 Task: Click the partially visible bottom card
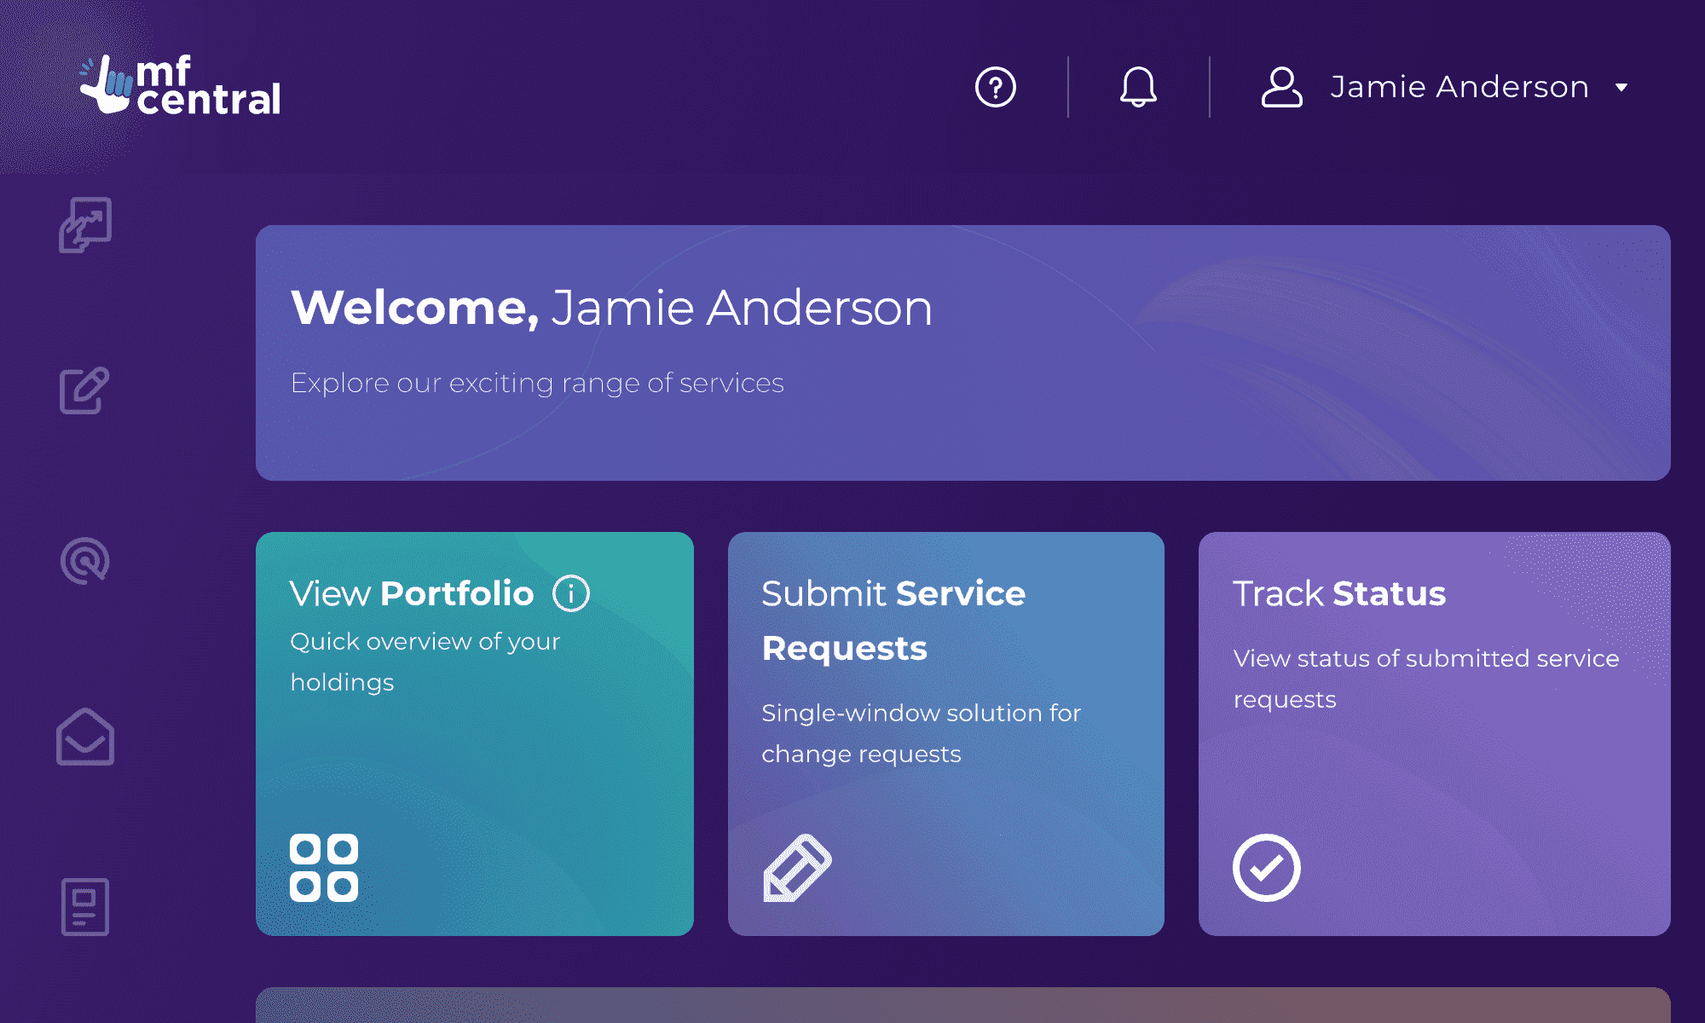pyautogui.click(x=962, y=1005)
